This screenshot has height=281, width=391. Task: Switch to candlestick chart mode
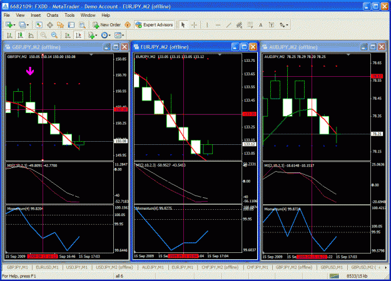coord(20,36)
